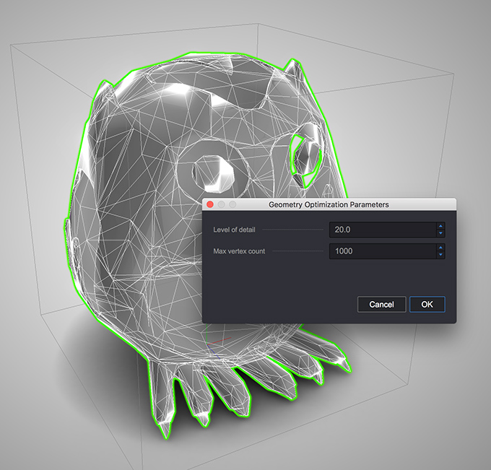Click the Max vertex count label
The height and width of the screenshot is (470, 491).
239,251
